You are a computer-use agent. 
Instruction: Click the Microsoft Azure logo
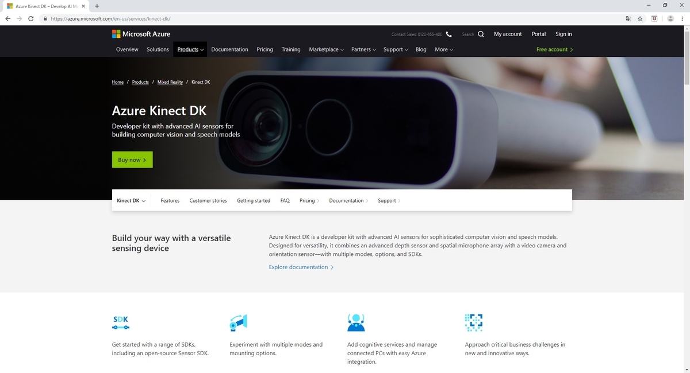[141, 34]
